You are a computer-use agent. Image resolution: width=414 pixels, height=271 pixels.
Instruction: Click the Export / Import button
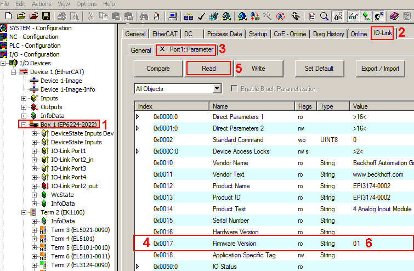(x=380, y=69)
